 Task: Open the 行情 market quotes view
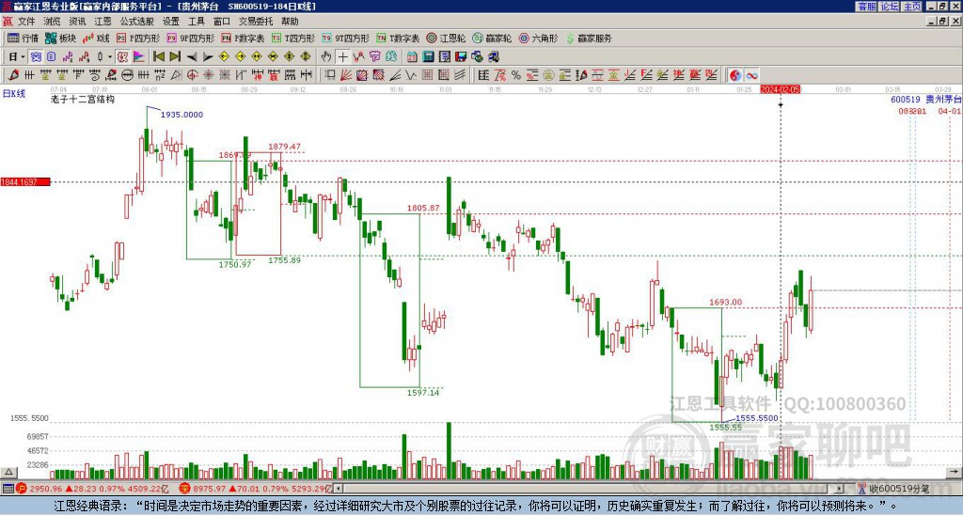23,38
